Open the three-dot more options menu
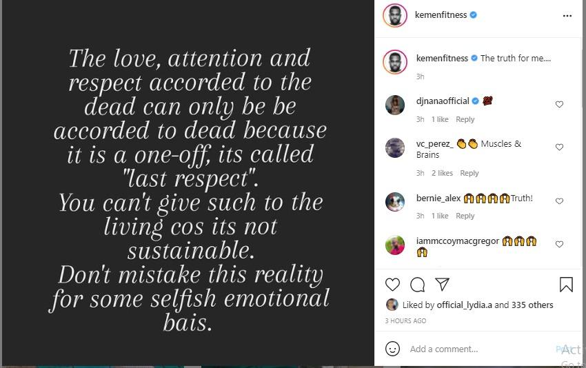 pyautogui.click(x=567, y=15)
